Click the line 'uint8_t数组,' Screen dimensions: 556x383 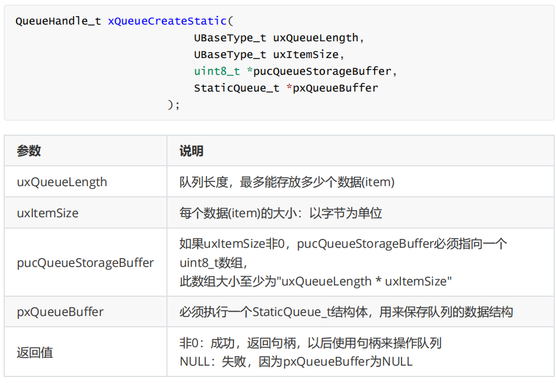214,263
